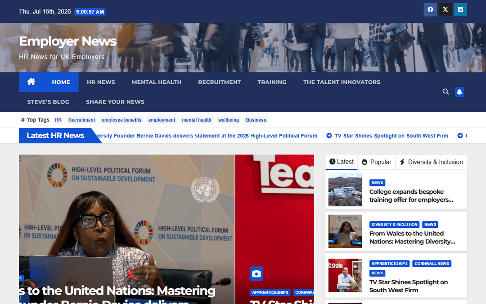Select the employment top tag
This screenshot has width=486, height=304.
point(162,120)
